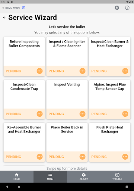Screen dimensions: 134x191
Task: Switch to the Menu tab
Action: pyautogui.click(x=50, y=177)
